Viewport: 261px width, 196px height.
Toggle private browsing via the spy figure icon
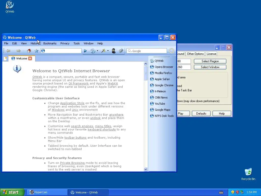[x=114, y=51]
